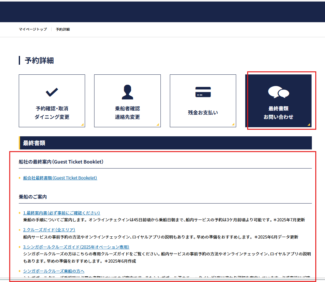The height and width of the screenshot is (282, 325).
Task: Click the credit card payment icon
Action: [203, 92]
